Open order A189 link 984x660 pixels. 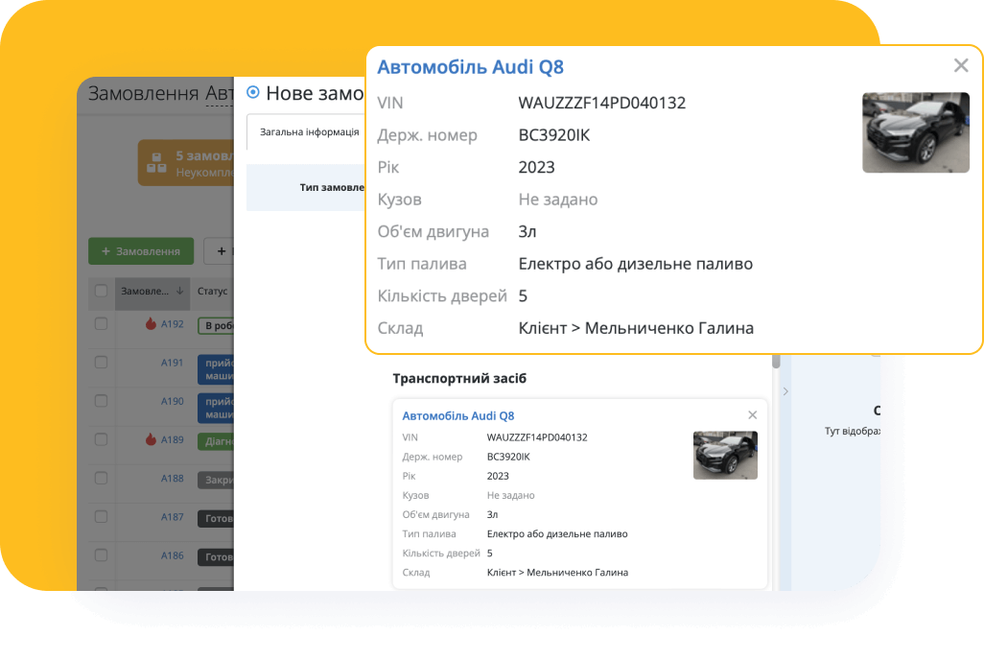[172, 439]
